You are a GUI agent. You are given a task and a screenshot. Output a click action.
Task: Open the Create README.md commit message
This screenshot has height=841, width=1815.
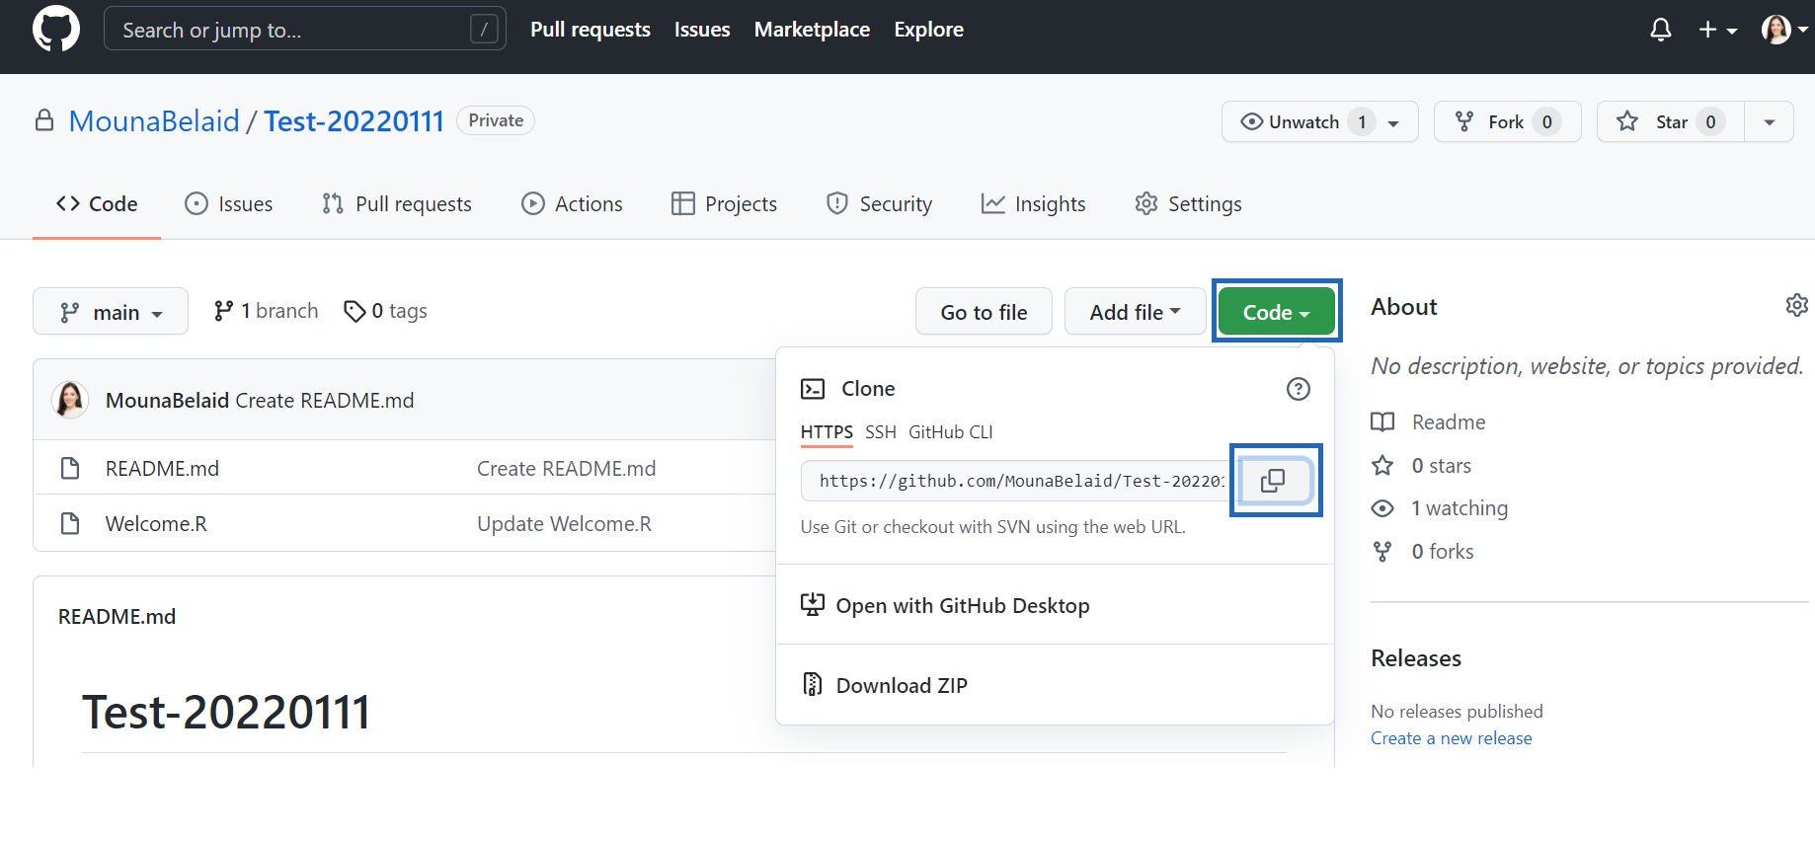tap(566, 468)
